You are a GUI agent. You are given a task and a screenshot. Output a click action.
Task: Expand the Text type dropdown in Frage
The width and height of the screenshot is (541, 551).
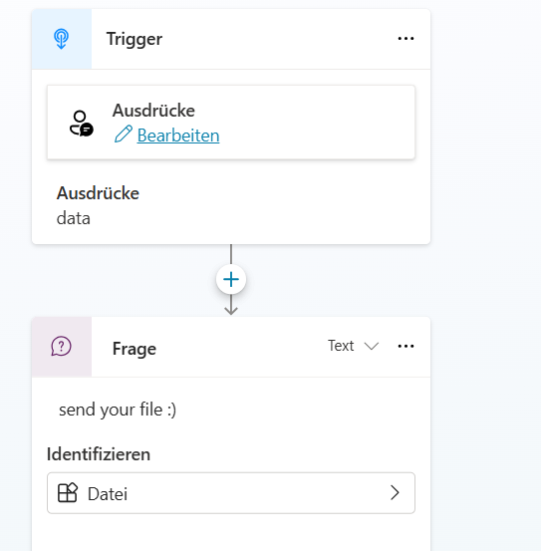(353, 346)
